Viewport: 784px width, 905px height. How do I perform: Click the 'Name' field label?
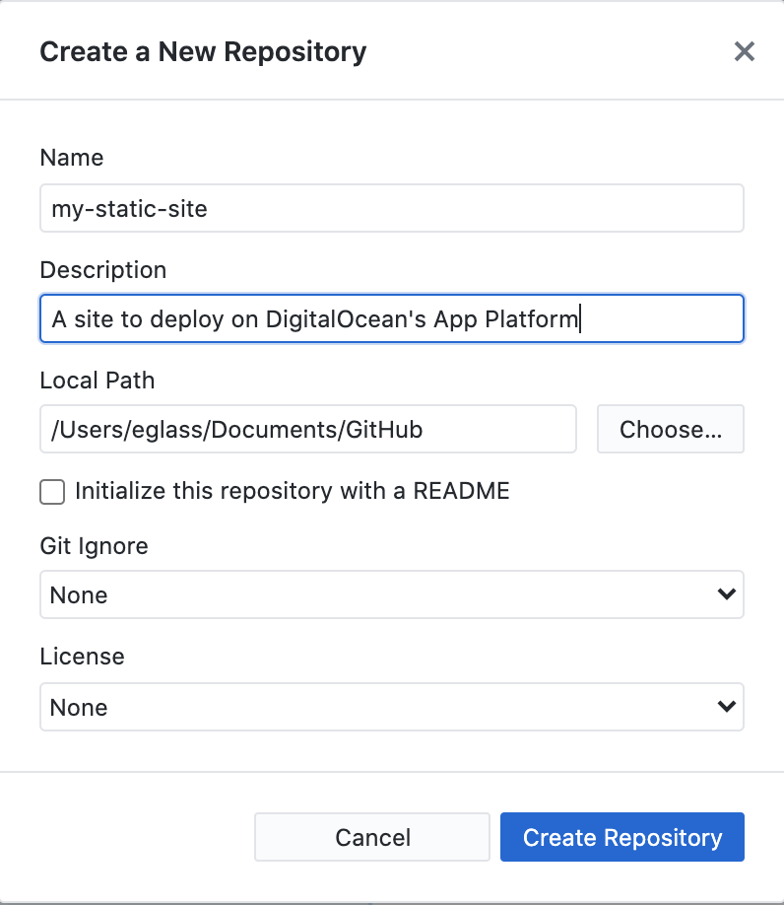(71, 158)
